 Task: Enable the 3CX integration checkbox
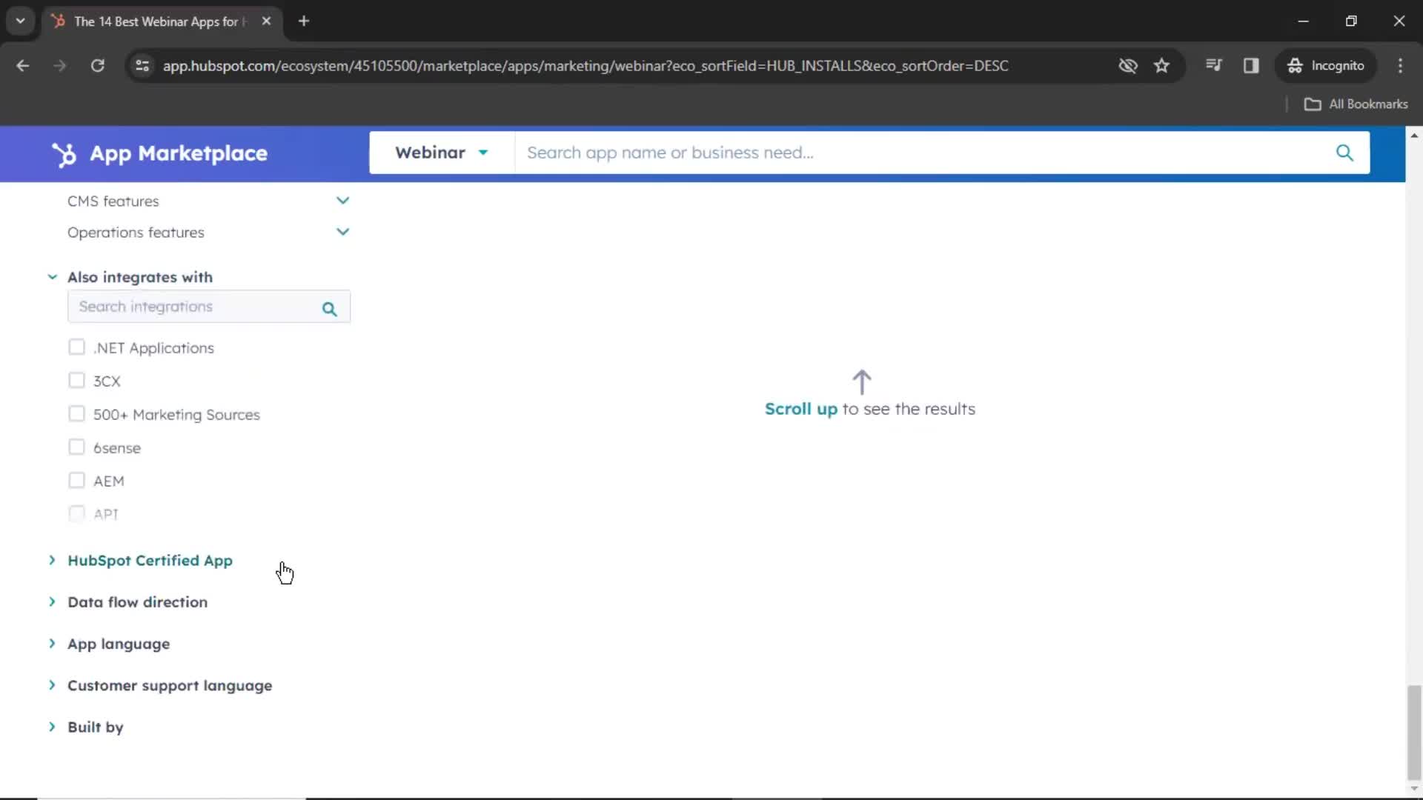[77, 381]
